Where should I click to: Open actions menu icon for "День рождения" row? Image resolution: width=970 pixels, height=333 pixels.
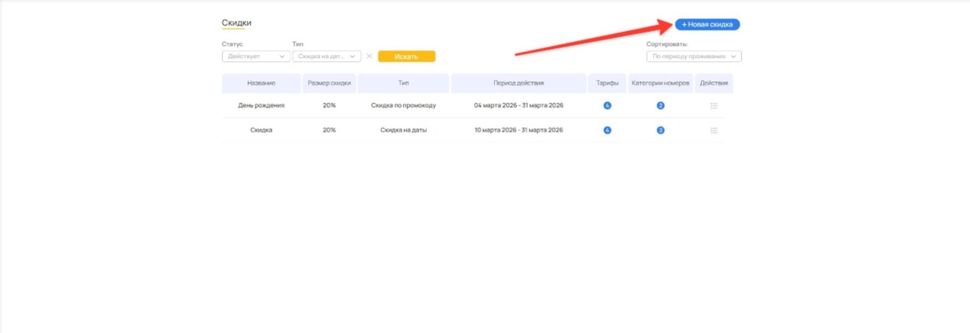click(713, 106)
